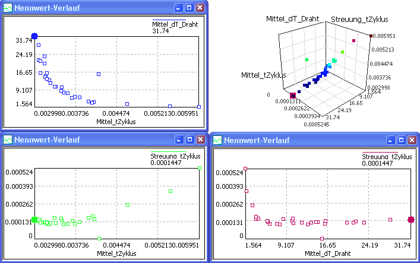Image resolution: width=420 pixels, height=263 pixels.
Task: Click the chart icon of the blue-plot Nennwert-Verlauf window
Action: tap(8, 8)
